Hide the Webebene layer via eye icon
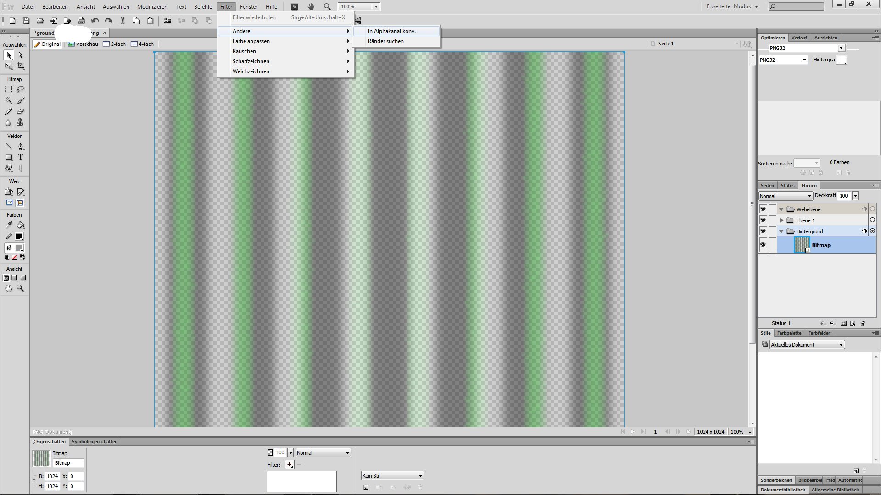 click(763, 209)
